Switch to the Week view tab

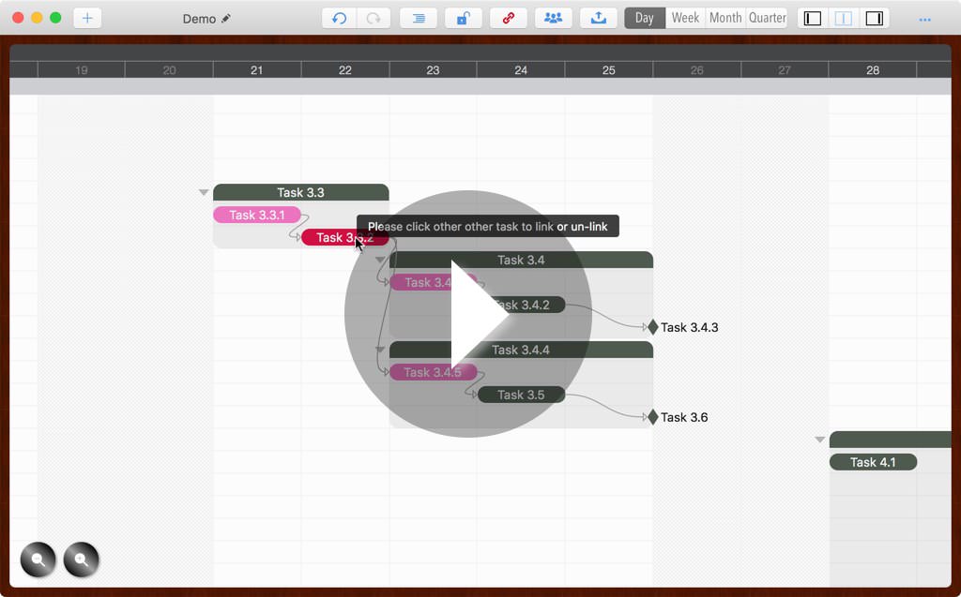tap(685, 18)
